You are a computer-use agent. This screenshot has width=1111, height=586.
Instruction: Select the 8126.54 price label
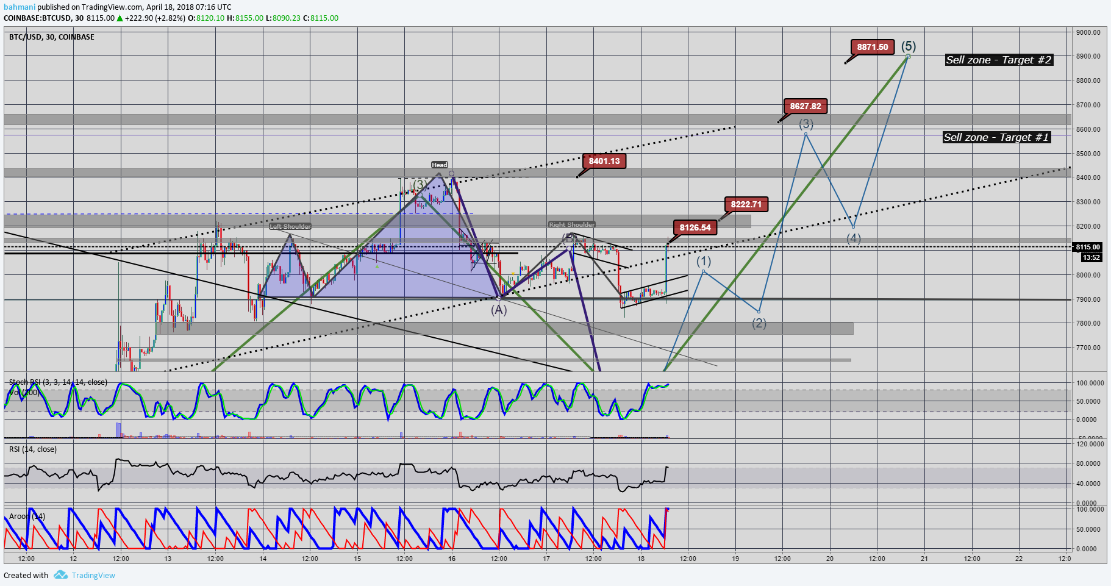[x=695, y=227]
